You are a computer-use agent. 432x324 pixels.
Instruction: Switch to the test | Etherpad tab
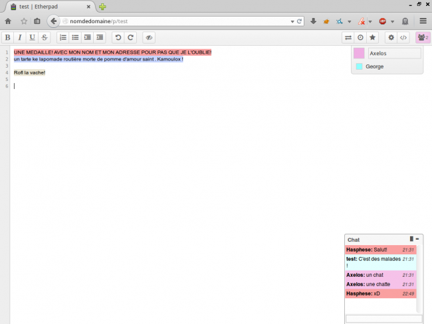coord(47,7)
